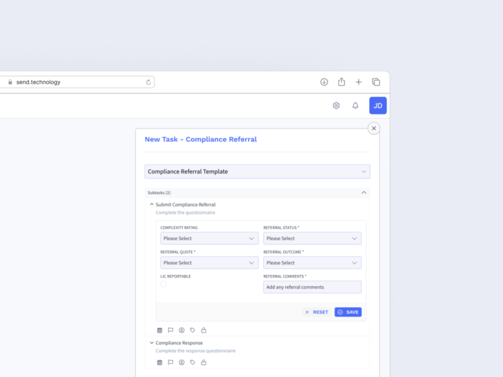Click the Referral Comments text field
The image size is (503, 377).
point(312,287)
